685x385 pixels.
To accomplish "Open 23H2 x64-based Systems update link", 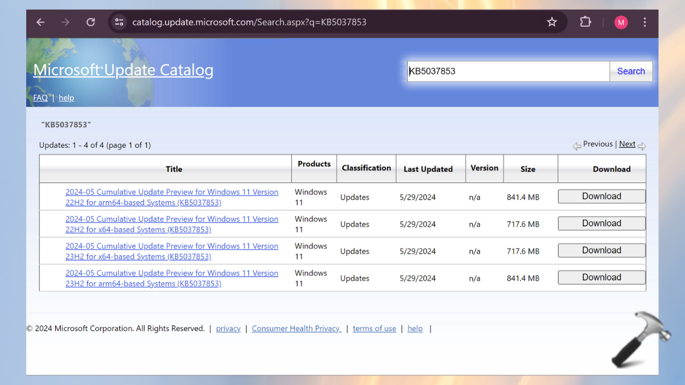I will [x=172, y=252].
